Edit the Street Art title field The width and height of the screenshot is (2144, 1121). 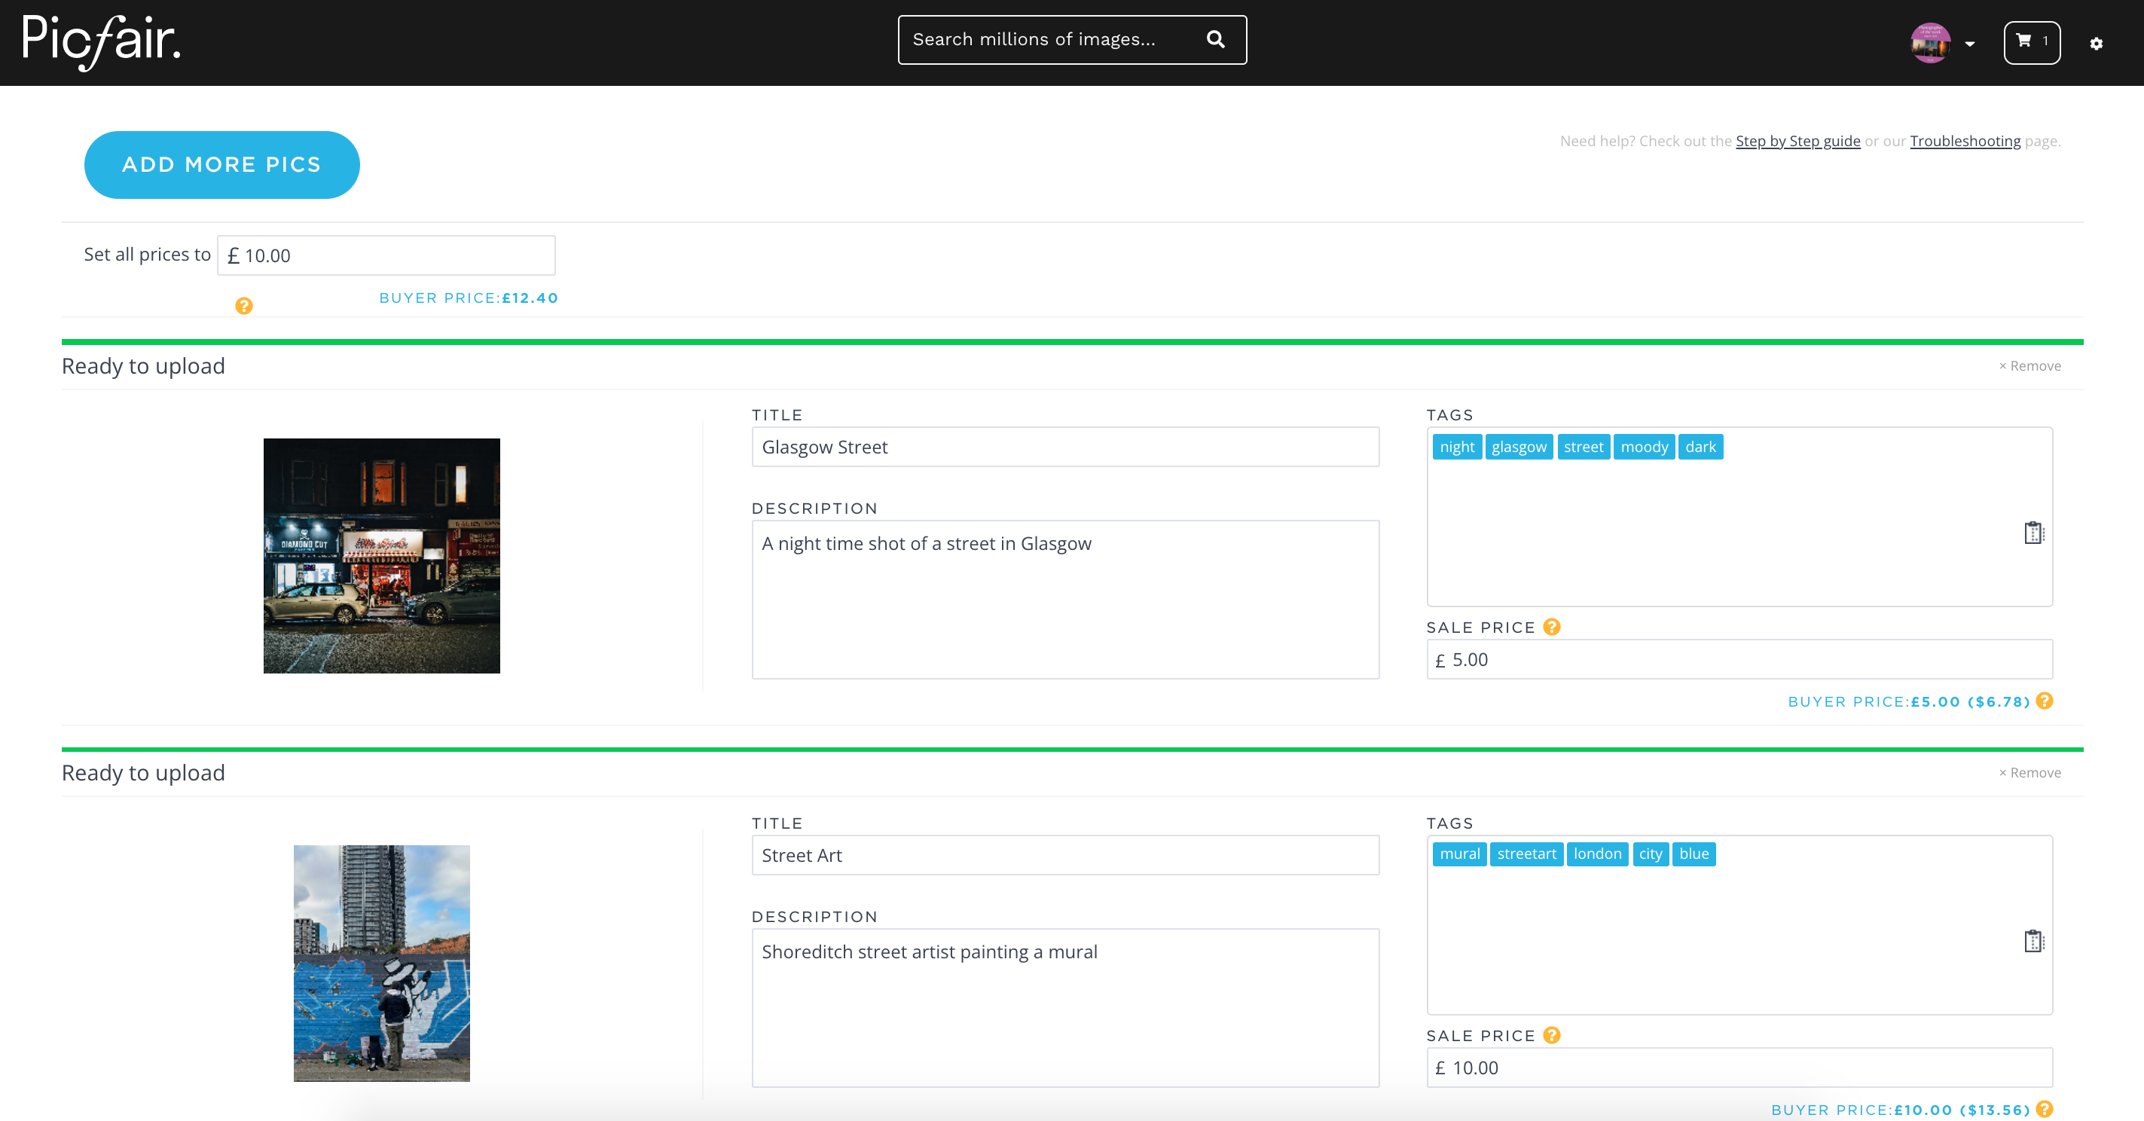click(x=1064, y=855)
